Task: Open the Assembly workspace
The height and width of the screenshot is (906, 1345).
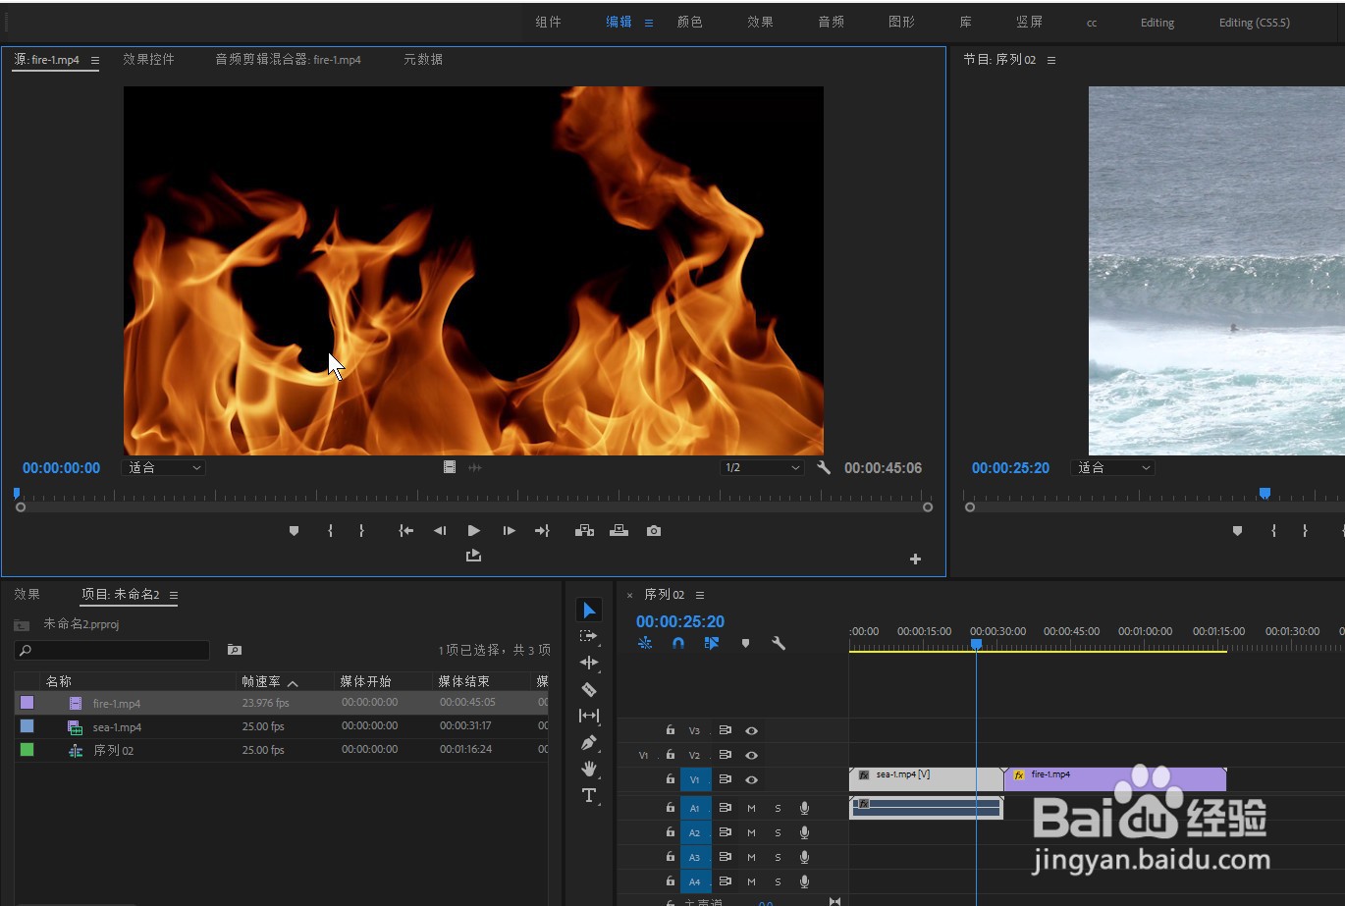Action: pos(549,22)
